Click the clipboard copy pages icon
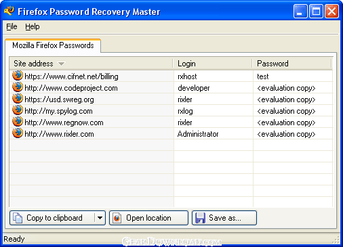The height and width of the screenshot is (247, 343). (x=18, y=218)
